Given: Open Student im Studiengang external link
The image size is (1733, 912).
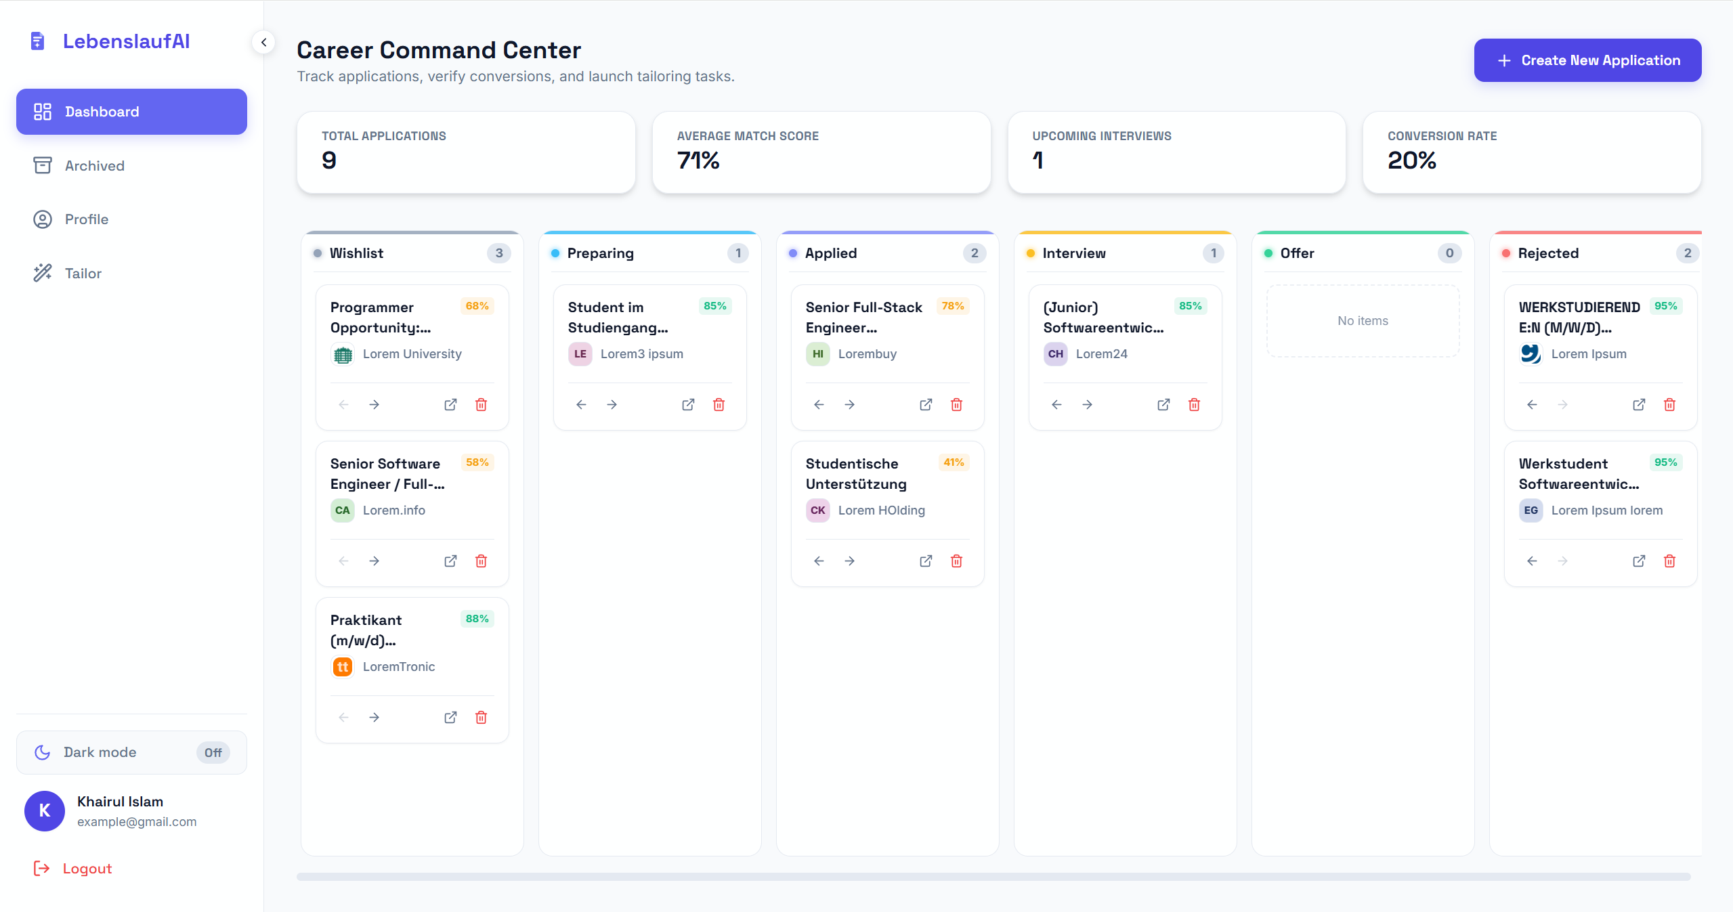Looking at the screenshot, I should point(688,405).
